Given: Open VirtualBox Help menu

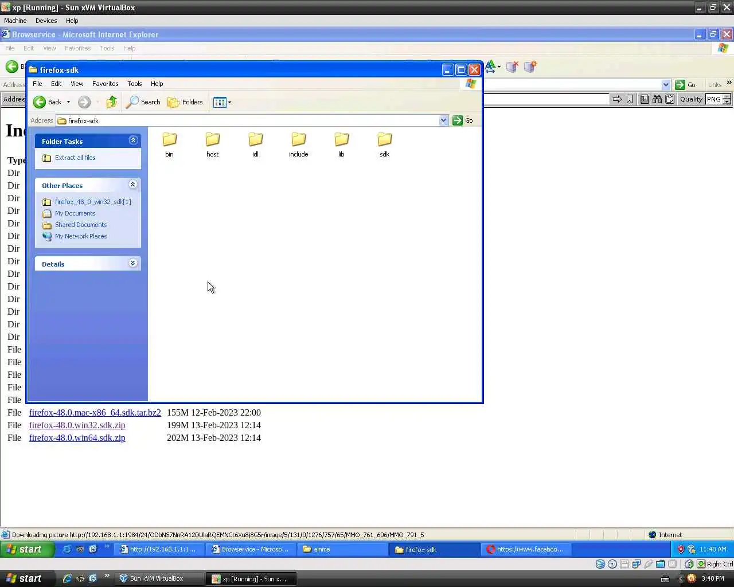Looking at the screenshot, I should coord(72,21).
